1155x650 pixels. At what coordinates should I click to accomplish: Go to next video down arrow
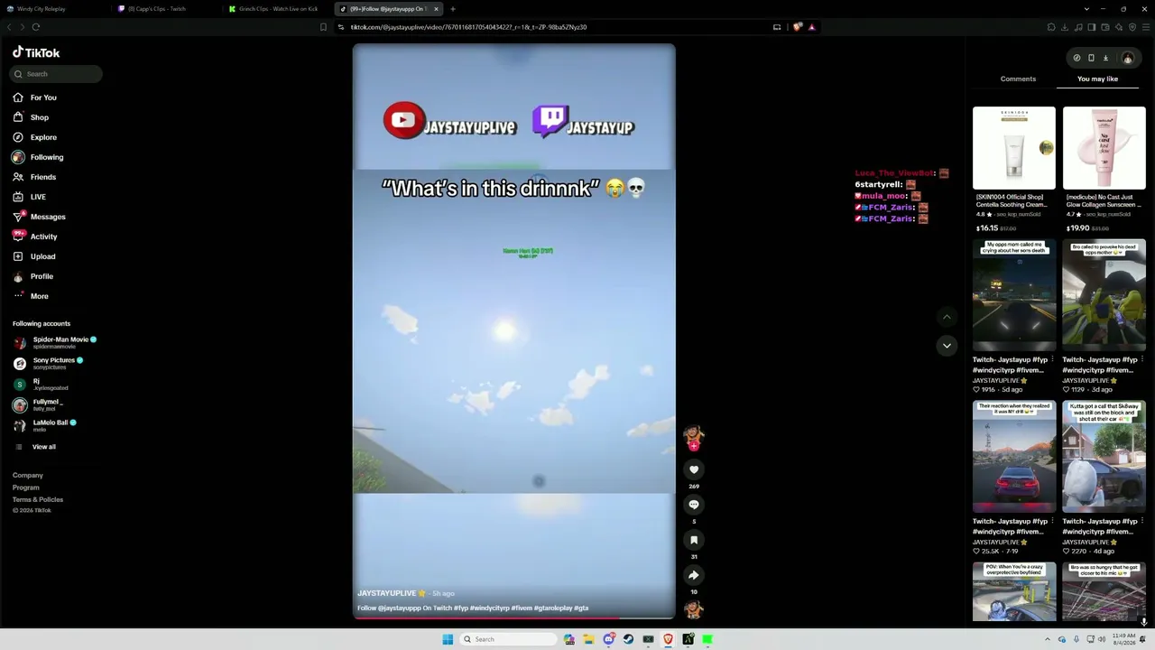click(947, 346)
